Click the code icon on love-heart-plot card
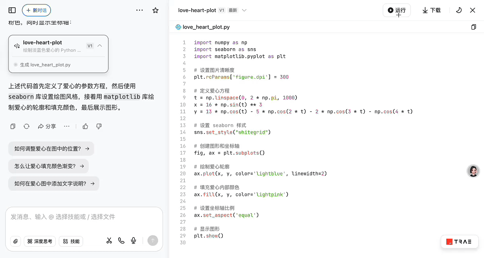Screen dimensions: 484x258 [17, 46]
